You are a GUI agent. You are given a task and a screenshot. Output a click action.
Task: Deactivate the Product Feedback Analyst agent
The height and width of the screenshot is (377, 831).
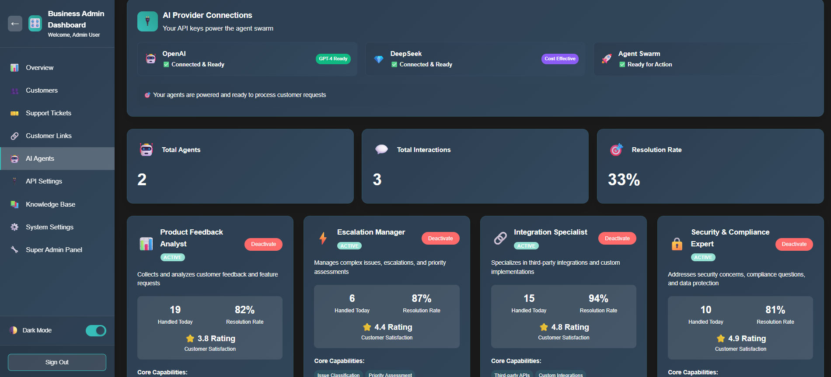click(x=263, y=244)
